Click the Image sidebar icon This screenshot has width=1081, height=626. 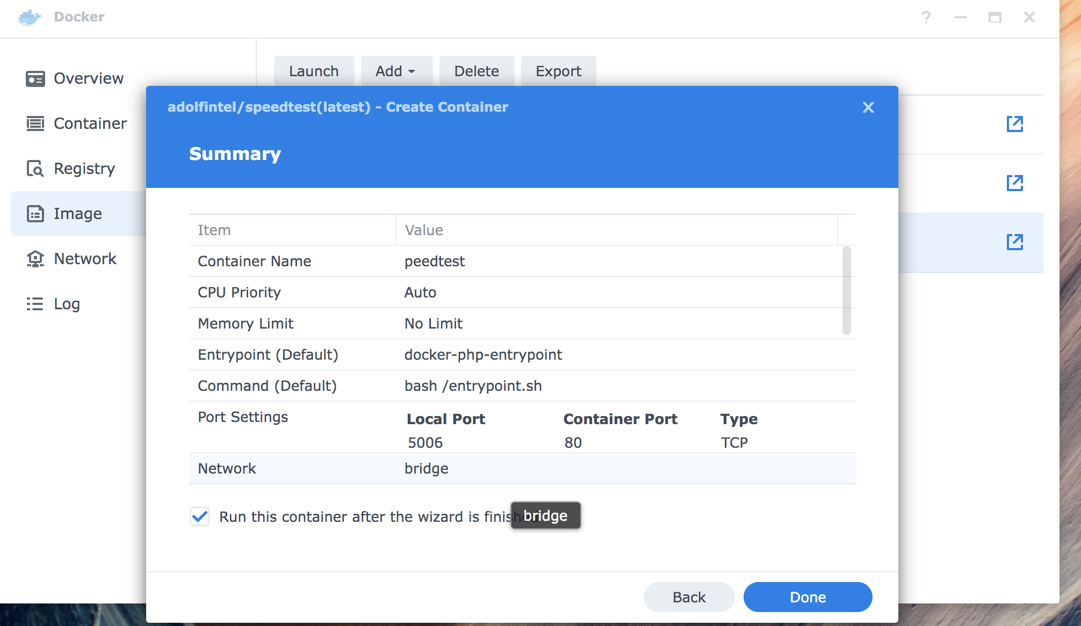pos(35,214)
